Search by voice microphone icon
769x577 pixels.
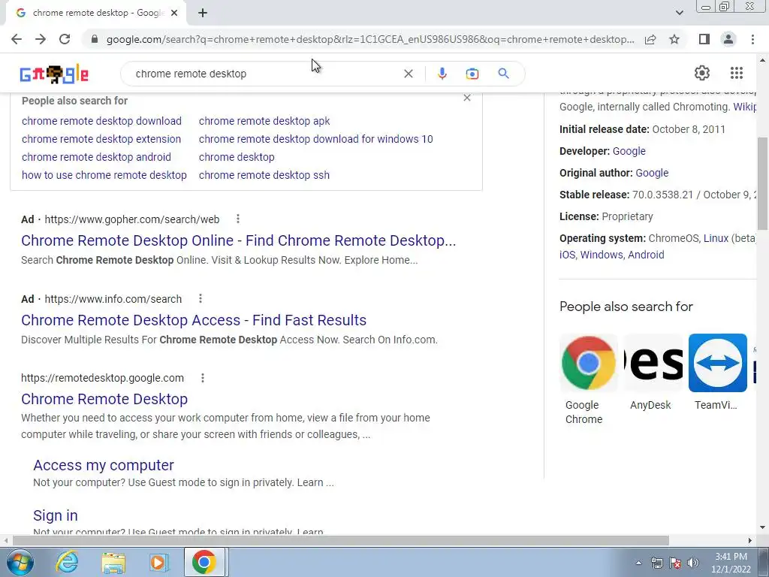[x=442, y=74]
